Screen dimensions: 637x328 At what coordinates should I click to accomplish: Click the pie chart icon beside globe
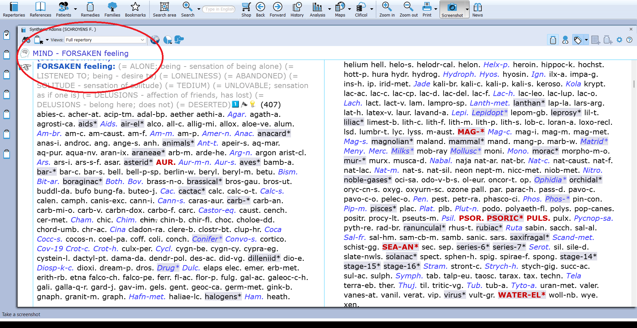pyautogui.click(x=168, y=40)
